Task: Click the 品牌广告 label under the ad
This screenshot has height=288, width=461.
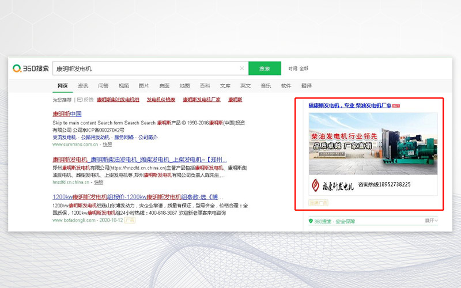Action: 318,203
